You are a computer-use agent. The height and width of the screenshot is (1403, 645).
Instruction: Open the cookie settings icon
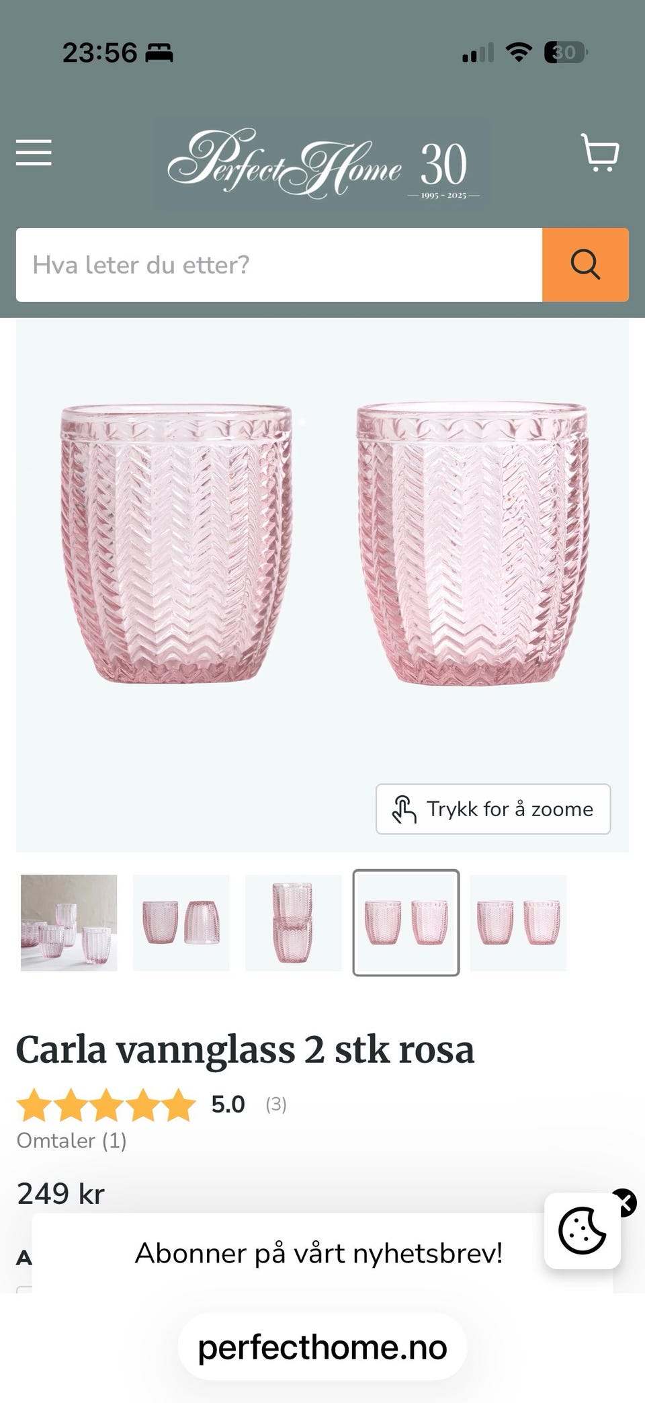click(583, 1231)
